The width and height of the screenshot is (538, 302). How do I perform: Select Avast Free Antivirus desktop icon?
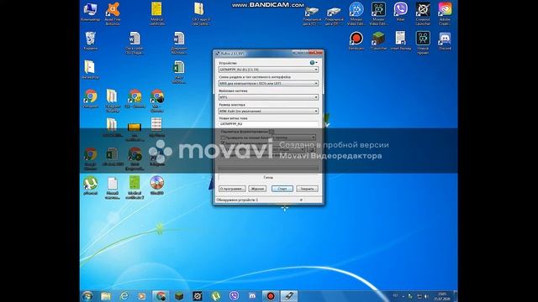pyautogui.click(x=113, y=13)
